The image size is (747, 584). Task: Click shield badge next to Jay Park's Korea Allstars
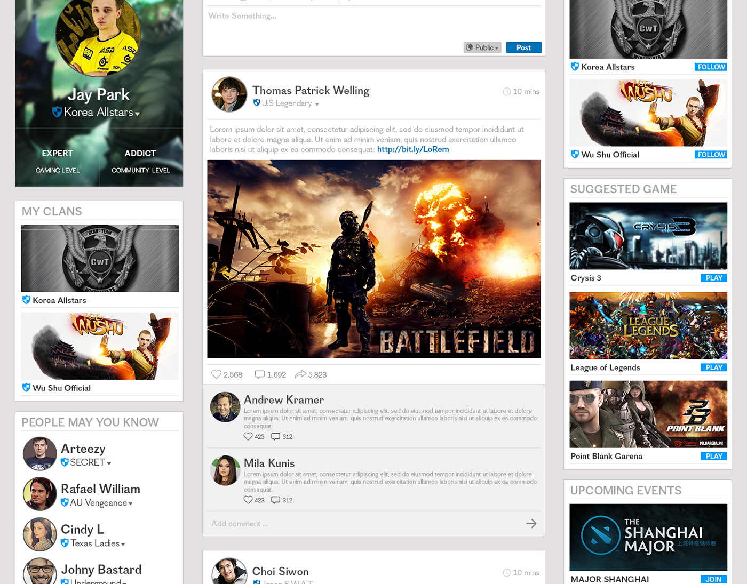click(x=57, y=112)
